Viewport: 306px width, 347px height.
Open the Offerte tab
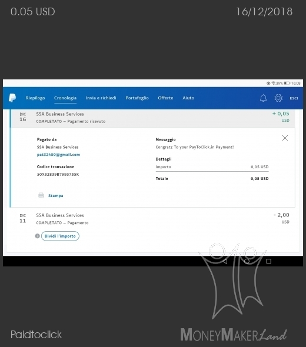(165, 98)
